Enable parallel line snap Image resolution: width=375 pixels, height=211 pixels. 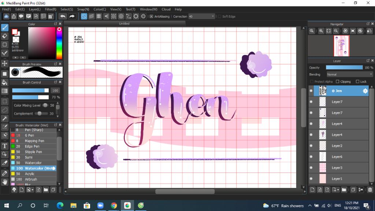[91, 16]
